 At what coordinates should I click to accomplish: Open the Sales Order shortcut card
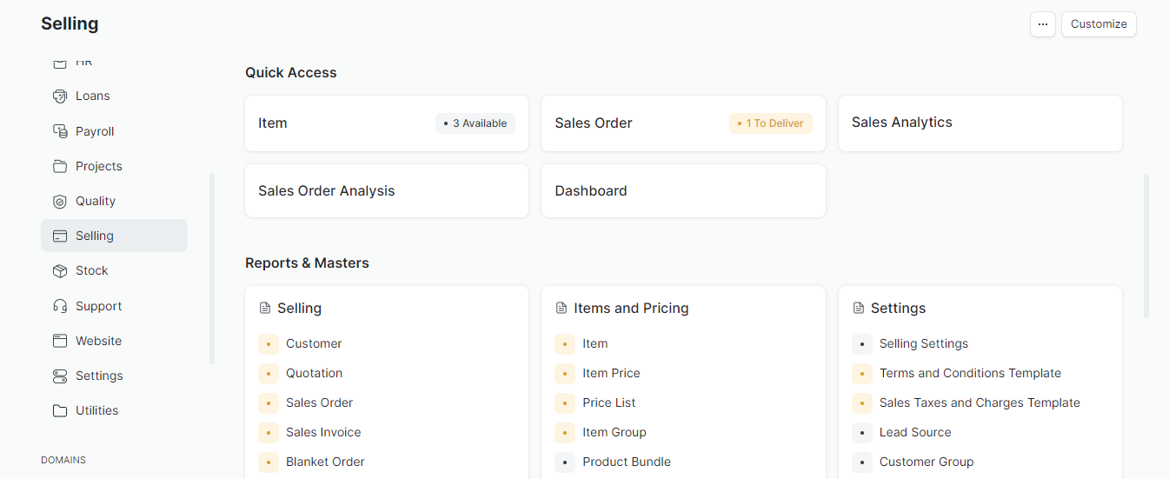coord(682,123)
